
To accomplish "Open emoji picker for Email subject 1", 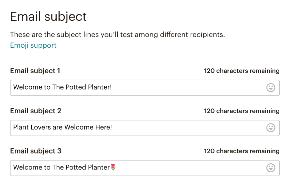I will 271,88.
